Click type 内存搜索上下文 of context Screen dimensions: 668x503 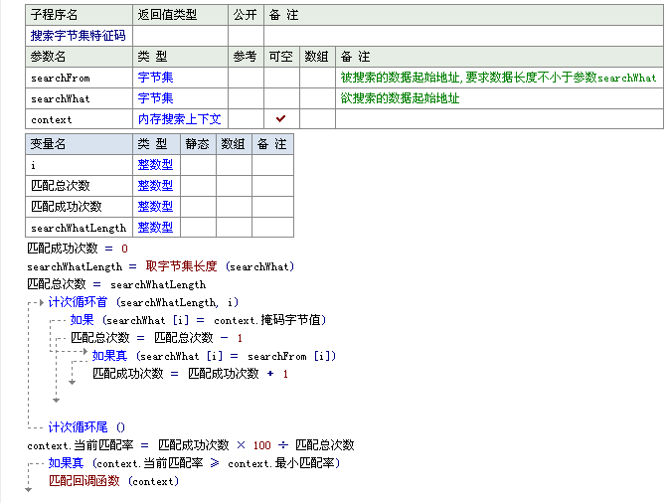[x=179, y=119]
